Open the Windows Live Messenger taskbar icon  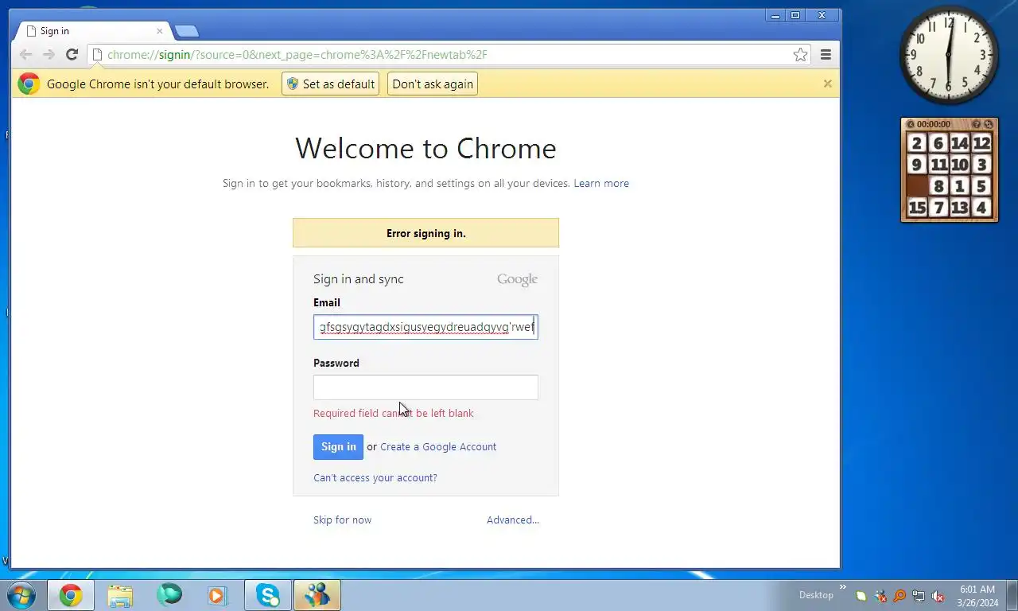[x=317, y=595]
